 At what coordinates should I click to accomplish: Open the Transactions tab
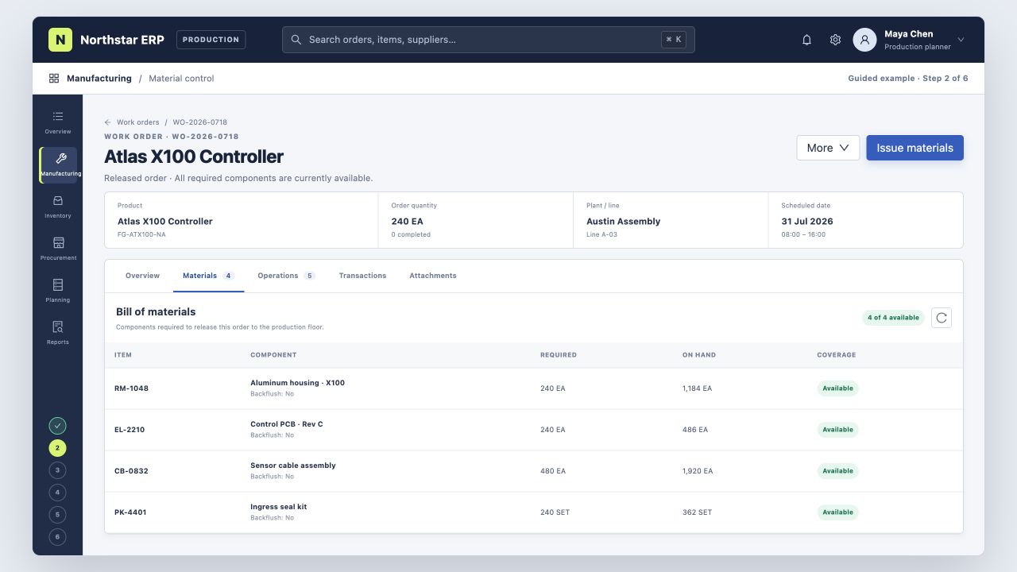point(362,276)
